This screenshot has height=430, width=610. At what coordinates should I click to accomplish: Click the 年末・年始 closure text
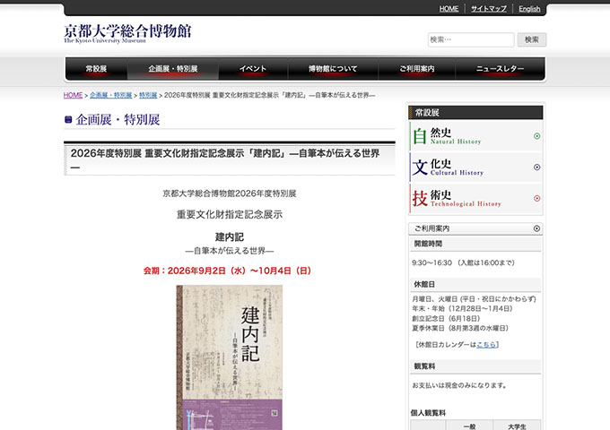[463, 309]
